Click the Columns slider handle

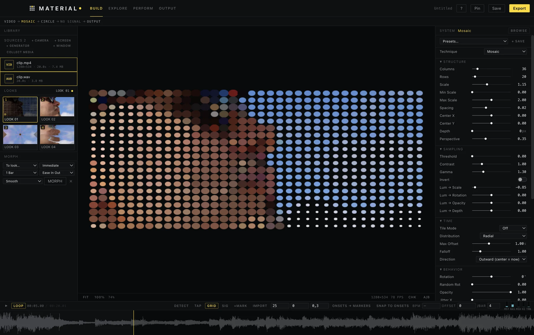click(x=477, y=69)
